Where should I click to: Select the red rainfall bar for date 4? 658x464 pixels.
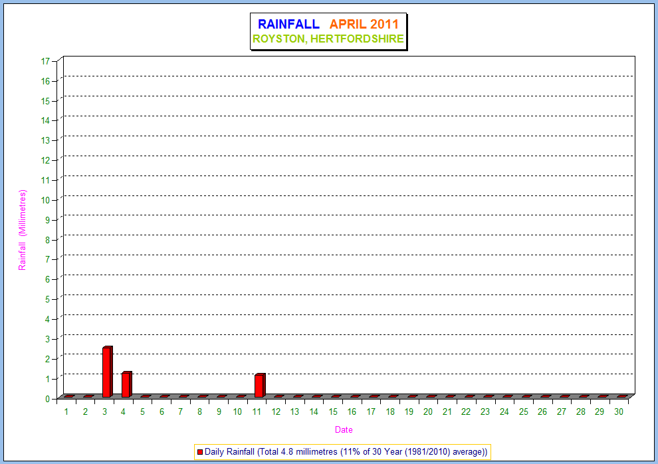(x=127, y=384)
